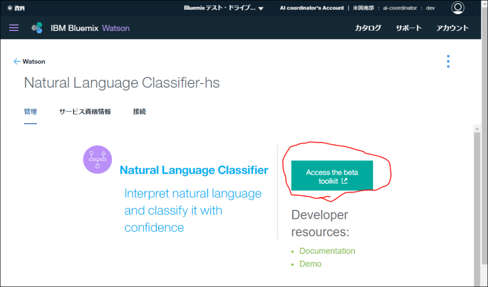Click the IBM Bluemix hexagon logo
Image resolution: width=488 pixels, height=287 pixels.
coord(37,28)
